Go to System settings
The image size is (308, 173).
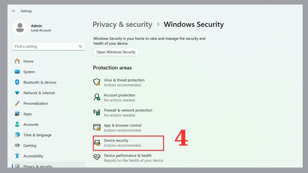[x=29, y=72]
